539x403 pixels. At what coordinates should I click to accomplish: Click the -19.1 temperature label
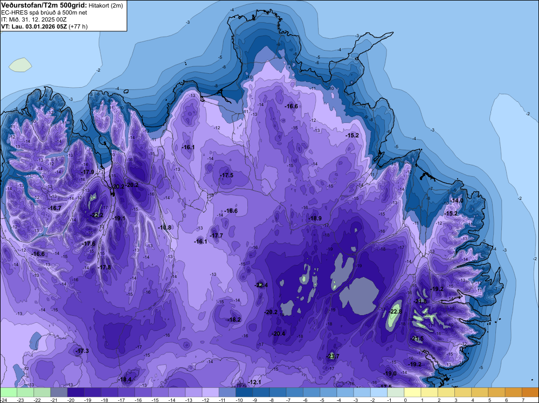tap(119, 218)
